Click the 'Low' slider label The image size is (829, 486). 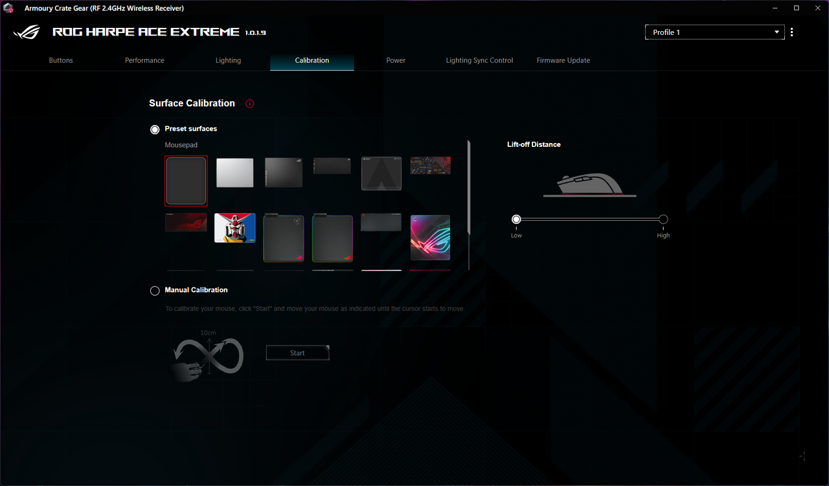(x=516, y=236)
